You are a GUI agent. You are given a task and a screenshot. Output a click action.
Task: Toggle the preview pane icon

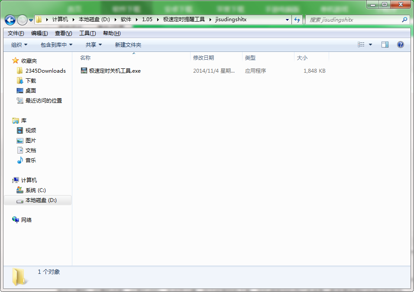385,45
